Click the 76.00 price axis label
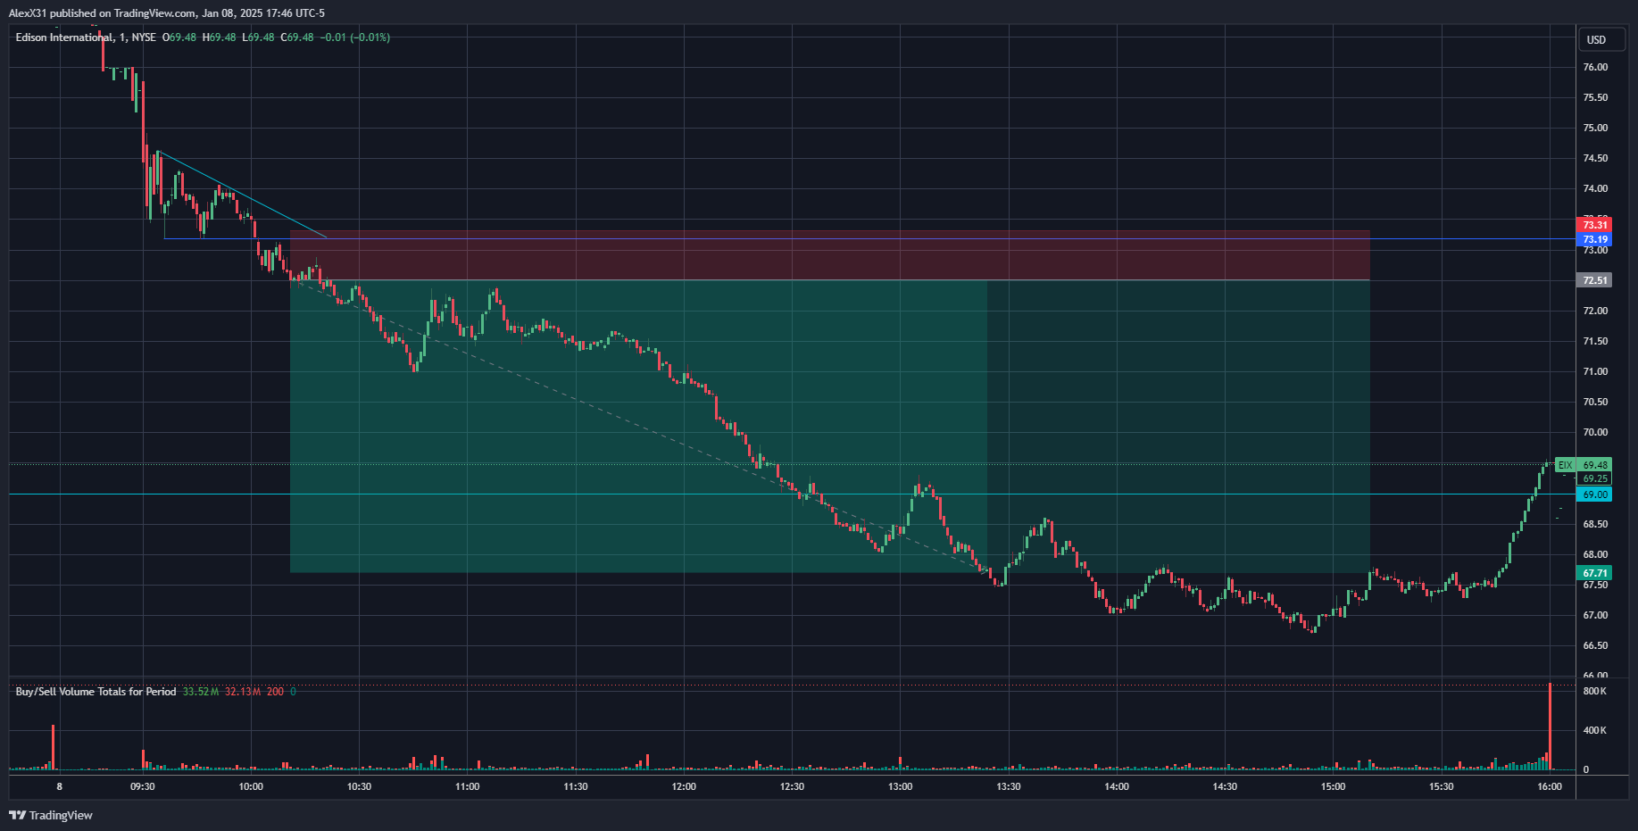This screenshot has width=1638, height=831. coord(1595,67)
